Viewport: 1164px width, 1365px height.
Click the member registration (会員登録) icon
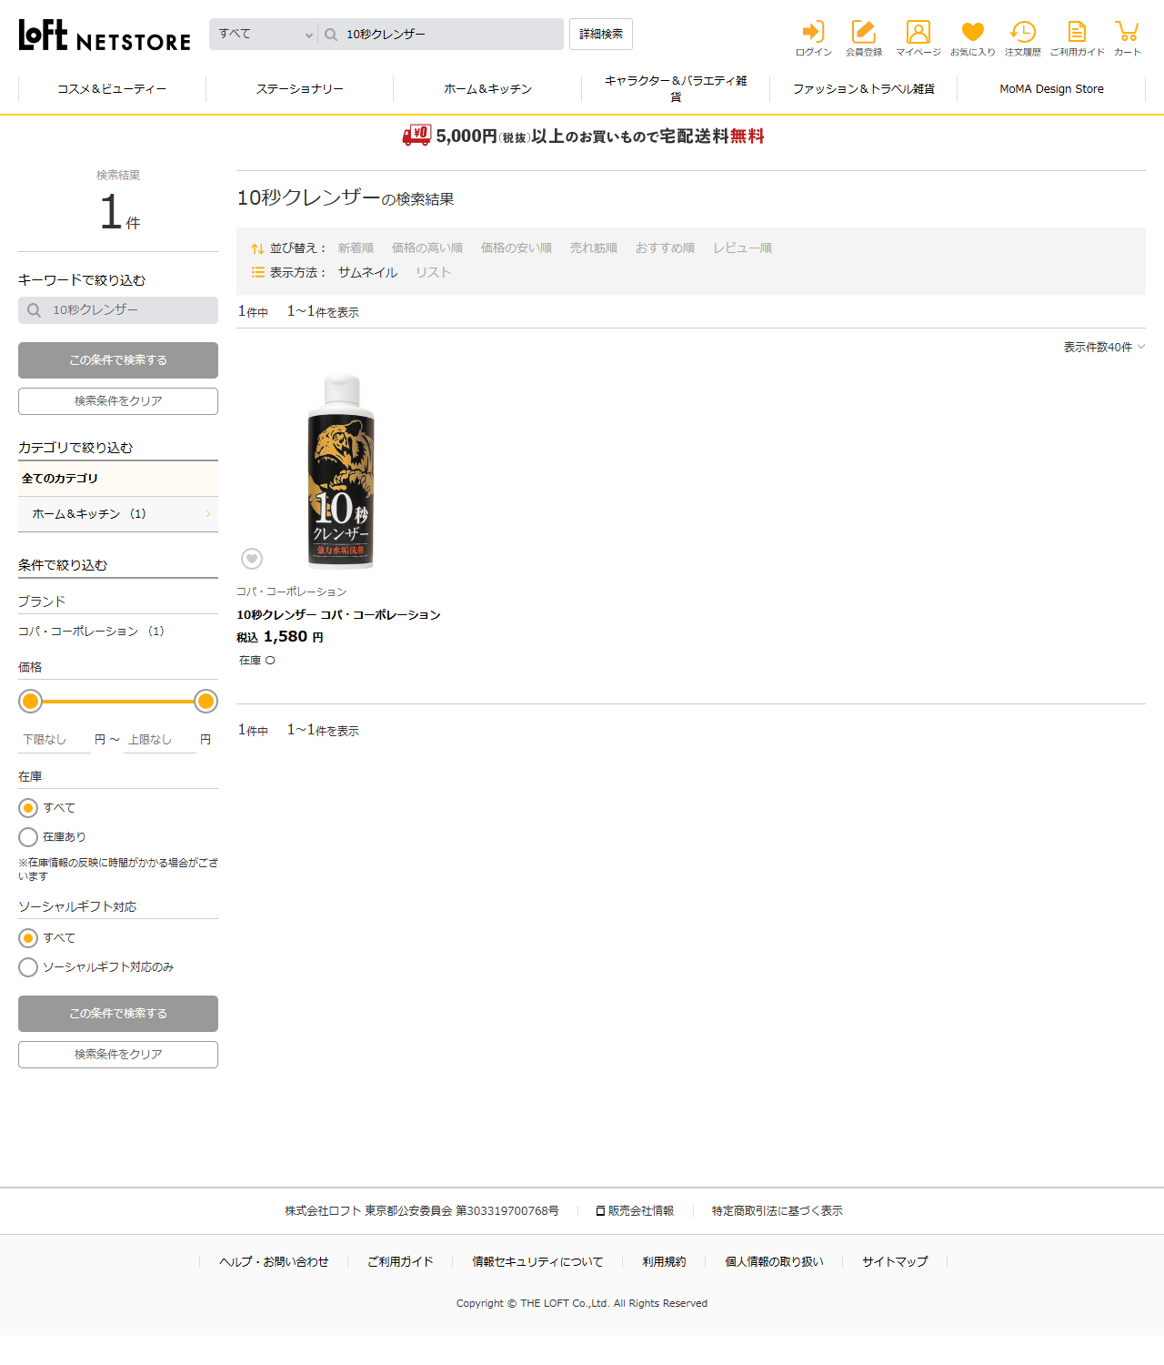tap(864, 38)
